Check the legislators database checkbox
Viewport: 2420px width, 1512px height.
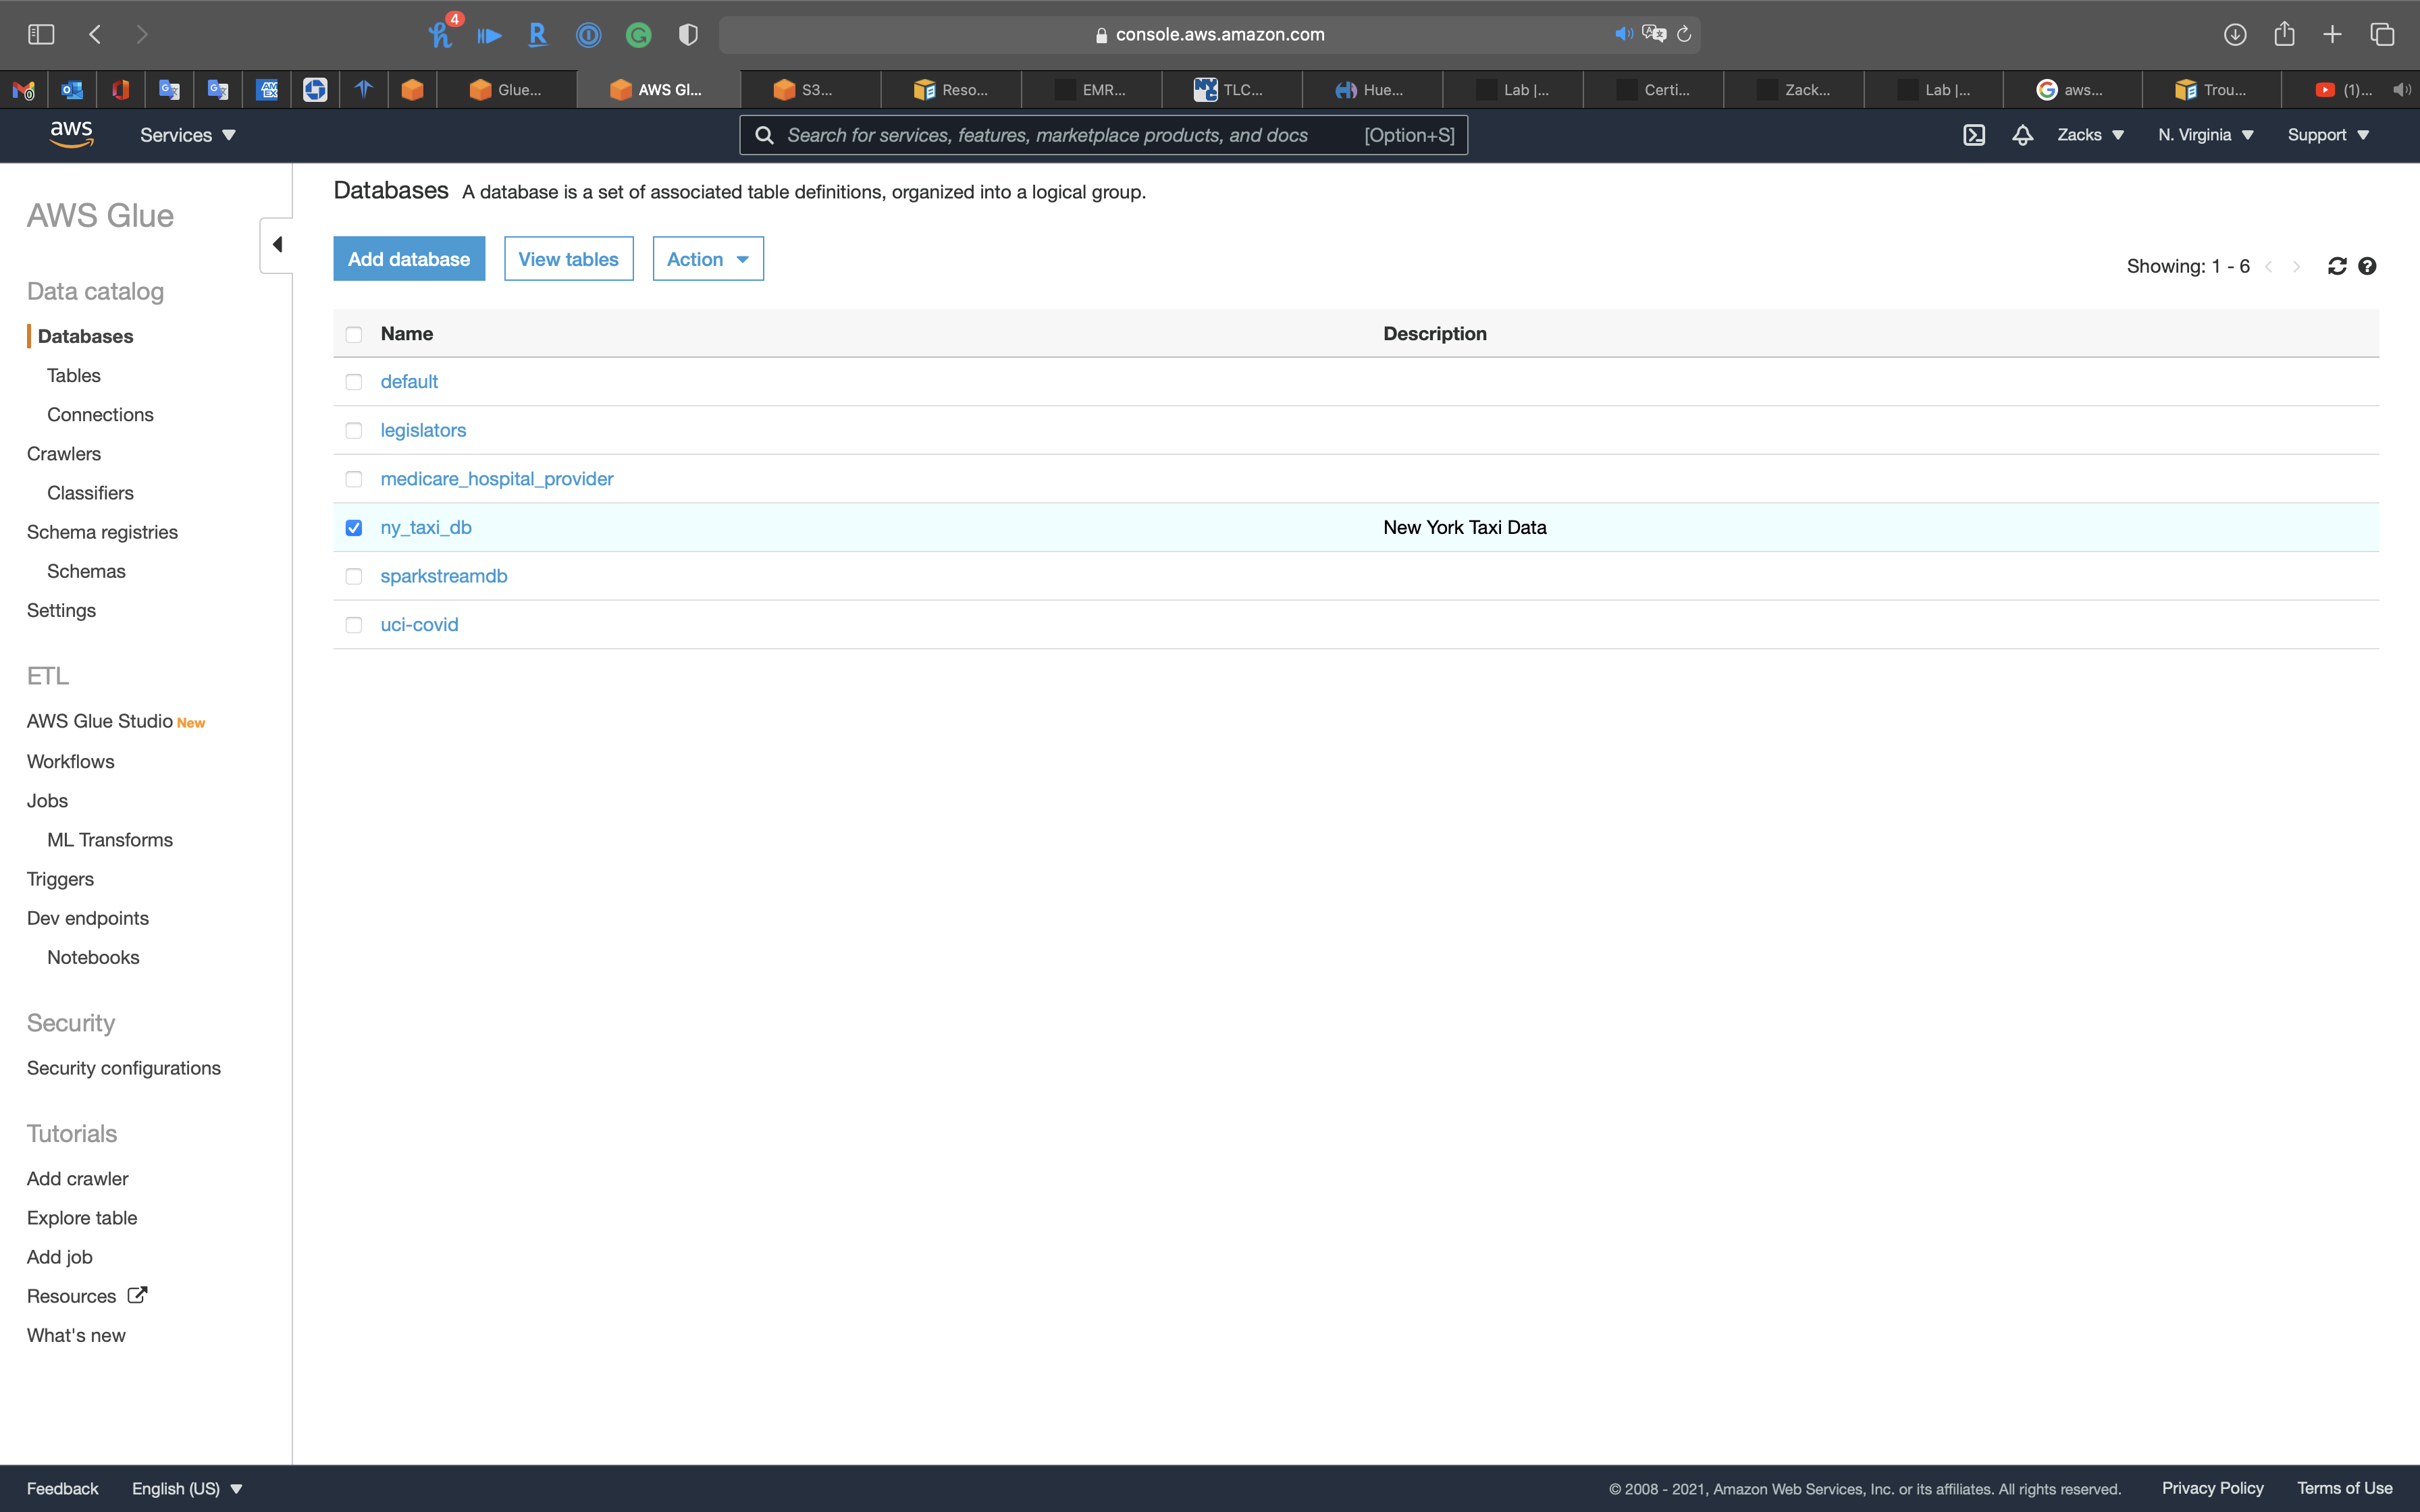pos(354,431)
